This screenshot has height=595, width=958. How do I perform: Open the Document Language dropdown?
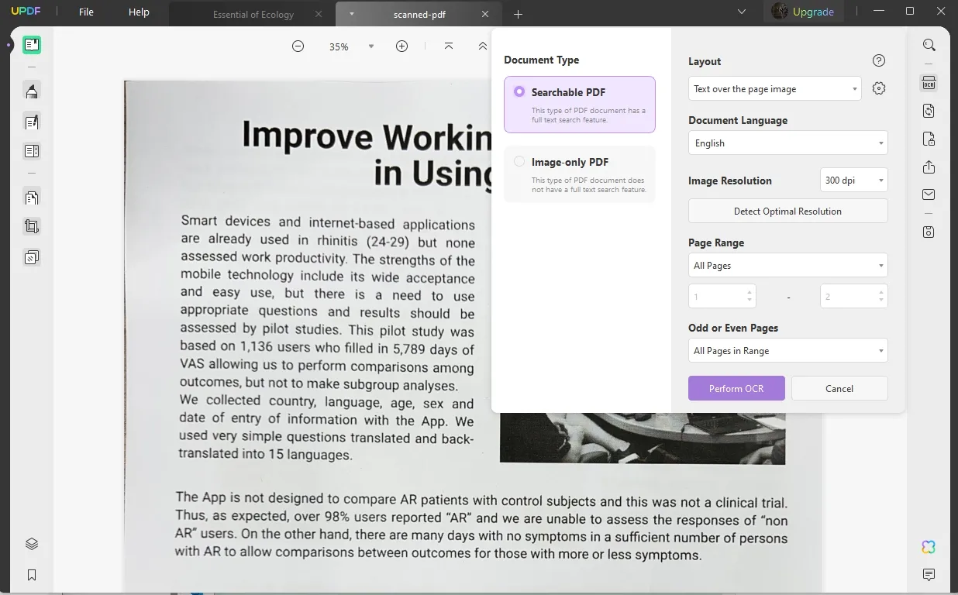pyautogui.click(x=787, y=143)
